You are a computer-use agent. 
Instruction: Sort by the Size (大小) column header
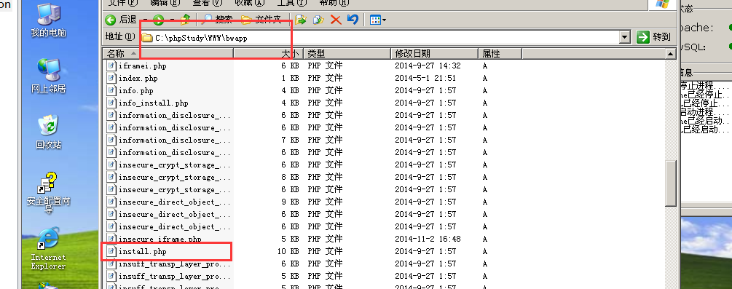(269, 54)
